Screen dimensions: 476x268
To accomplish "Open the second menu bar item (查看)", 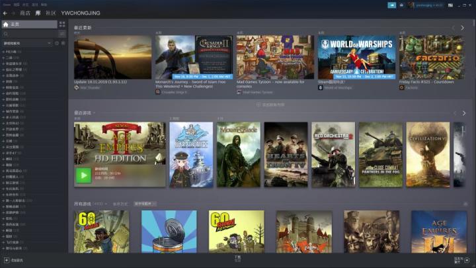I will coord(17,5).
